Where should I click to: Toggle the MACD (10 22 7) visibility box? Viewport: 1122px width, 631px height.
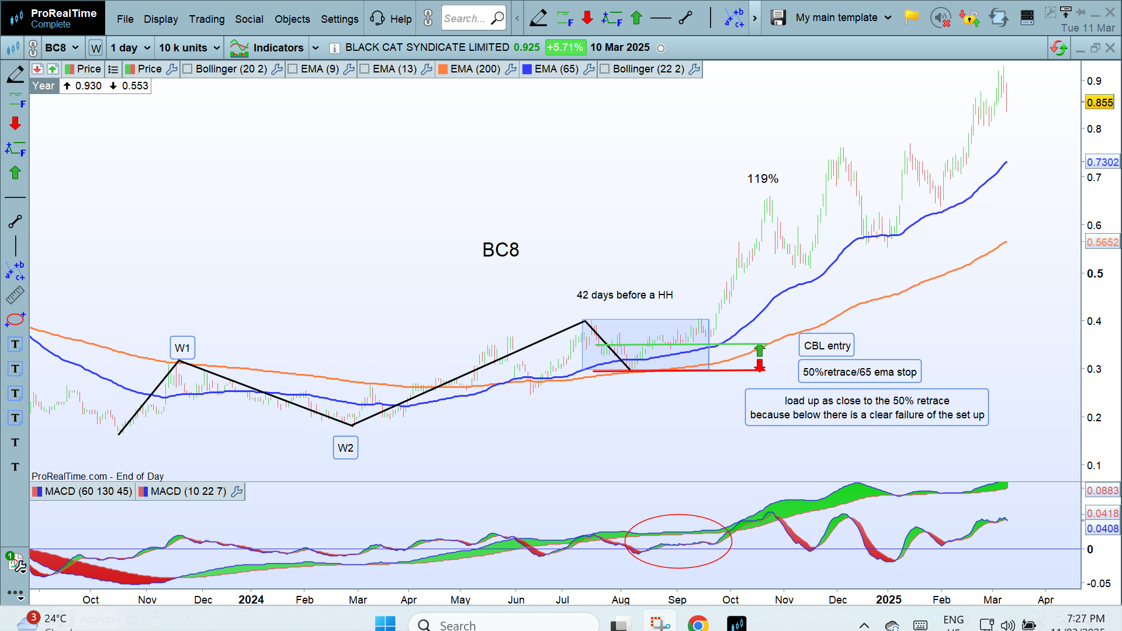pyautogui.click(x=143, y=491)
